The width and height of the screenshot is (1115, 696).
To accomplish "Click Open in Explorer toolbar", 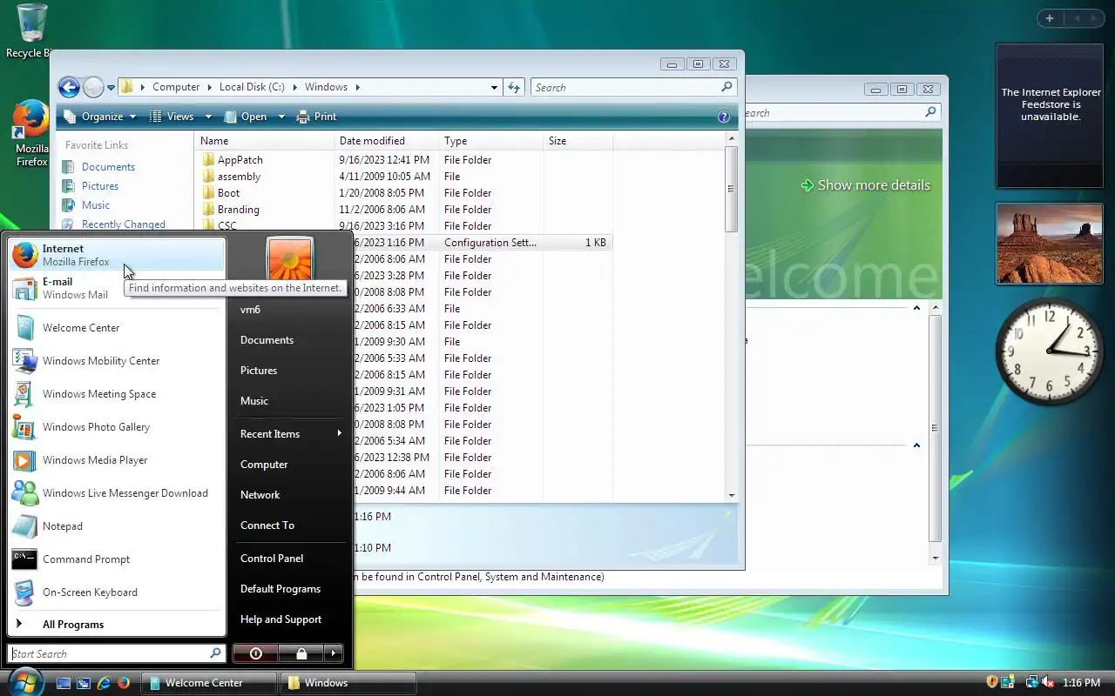I will (247, 117).
